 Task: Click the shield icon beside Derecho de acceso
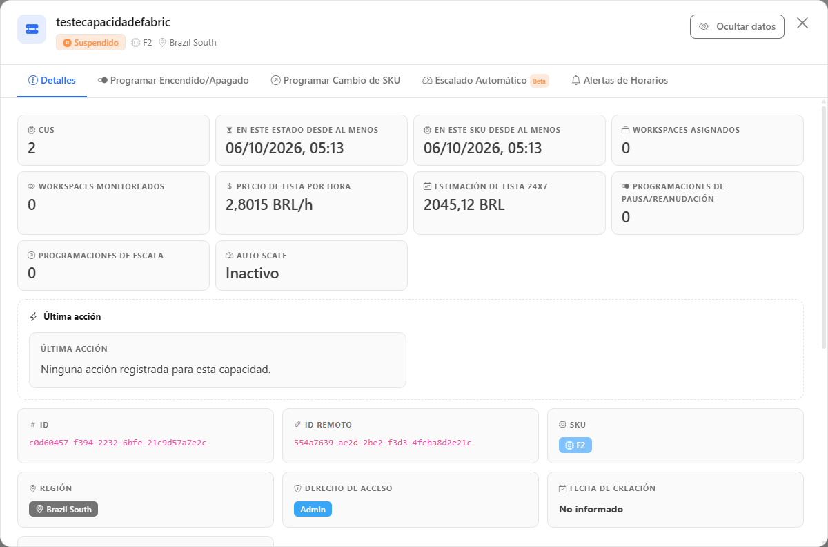[298, 488]
